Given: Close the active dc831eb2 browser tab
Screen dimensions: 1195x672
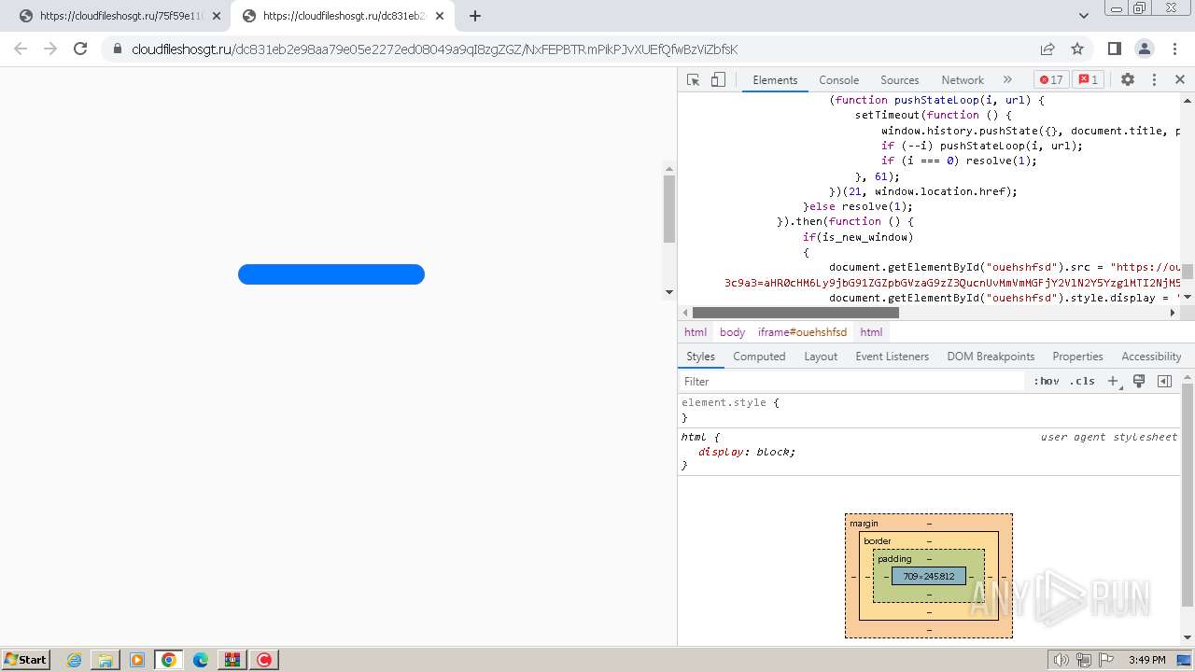Looking at the screenshot, I should tap(440, 16).
